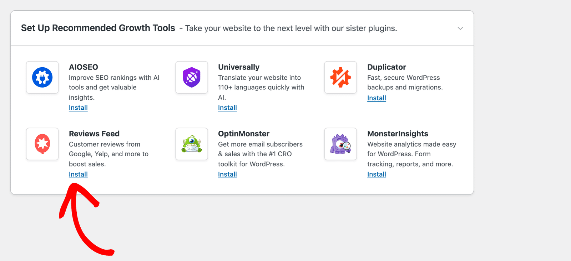Click the "Universally" plugin title
571x261 pixels.
pyautogui.click(x=239, y=67)
